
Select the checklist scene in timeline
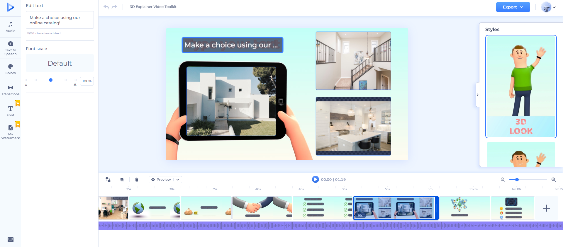pos(323,208)
